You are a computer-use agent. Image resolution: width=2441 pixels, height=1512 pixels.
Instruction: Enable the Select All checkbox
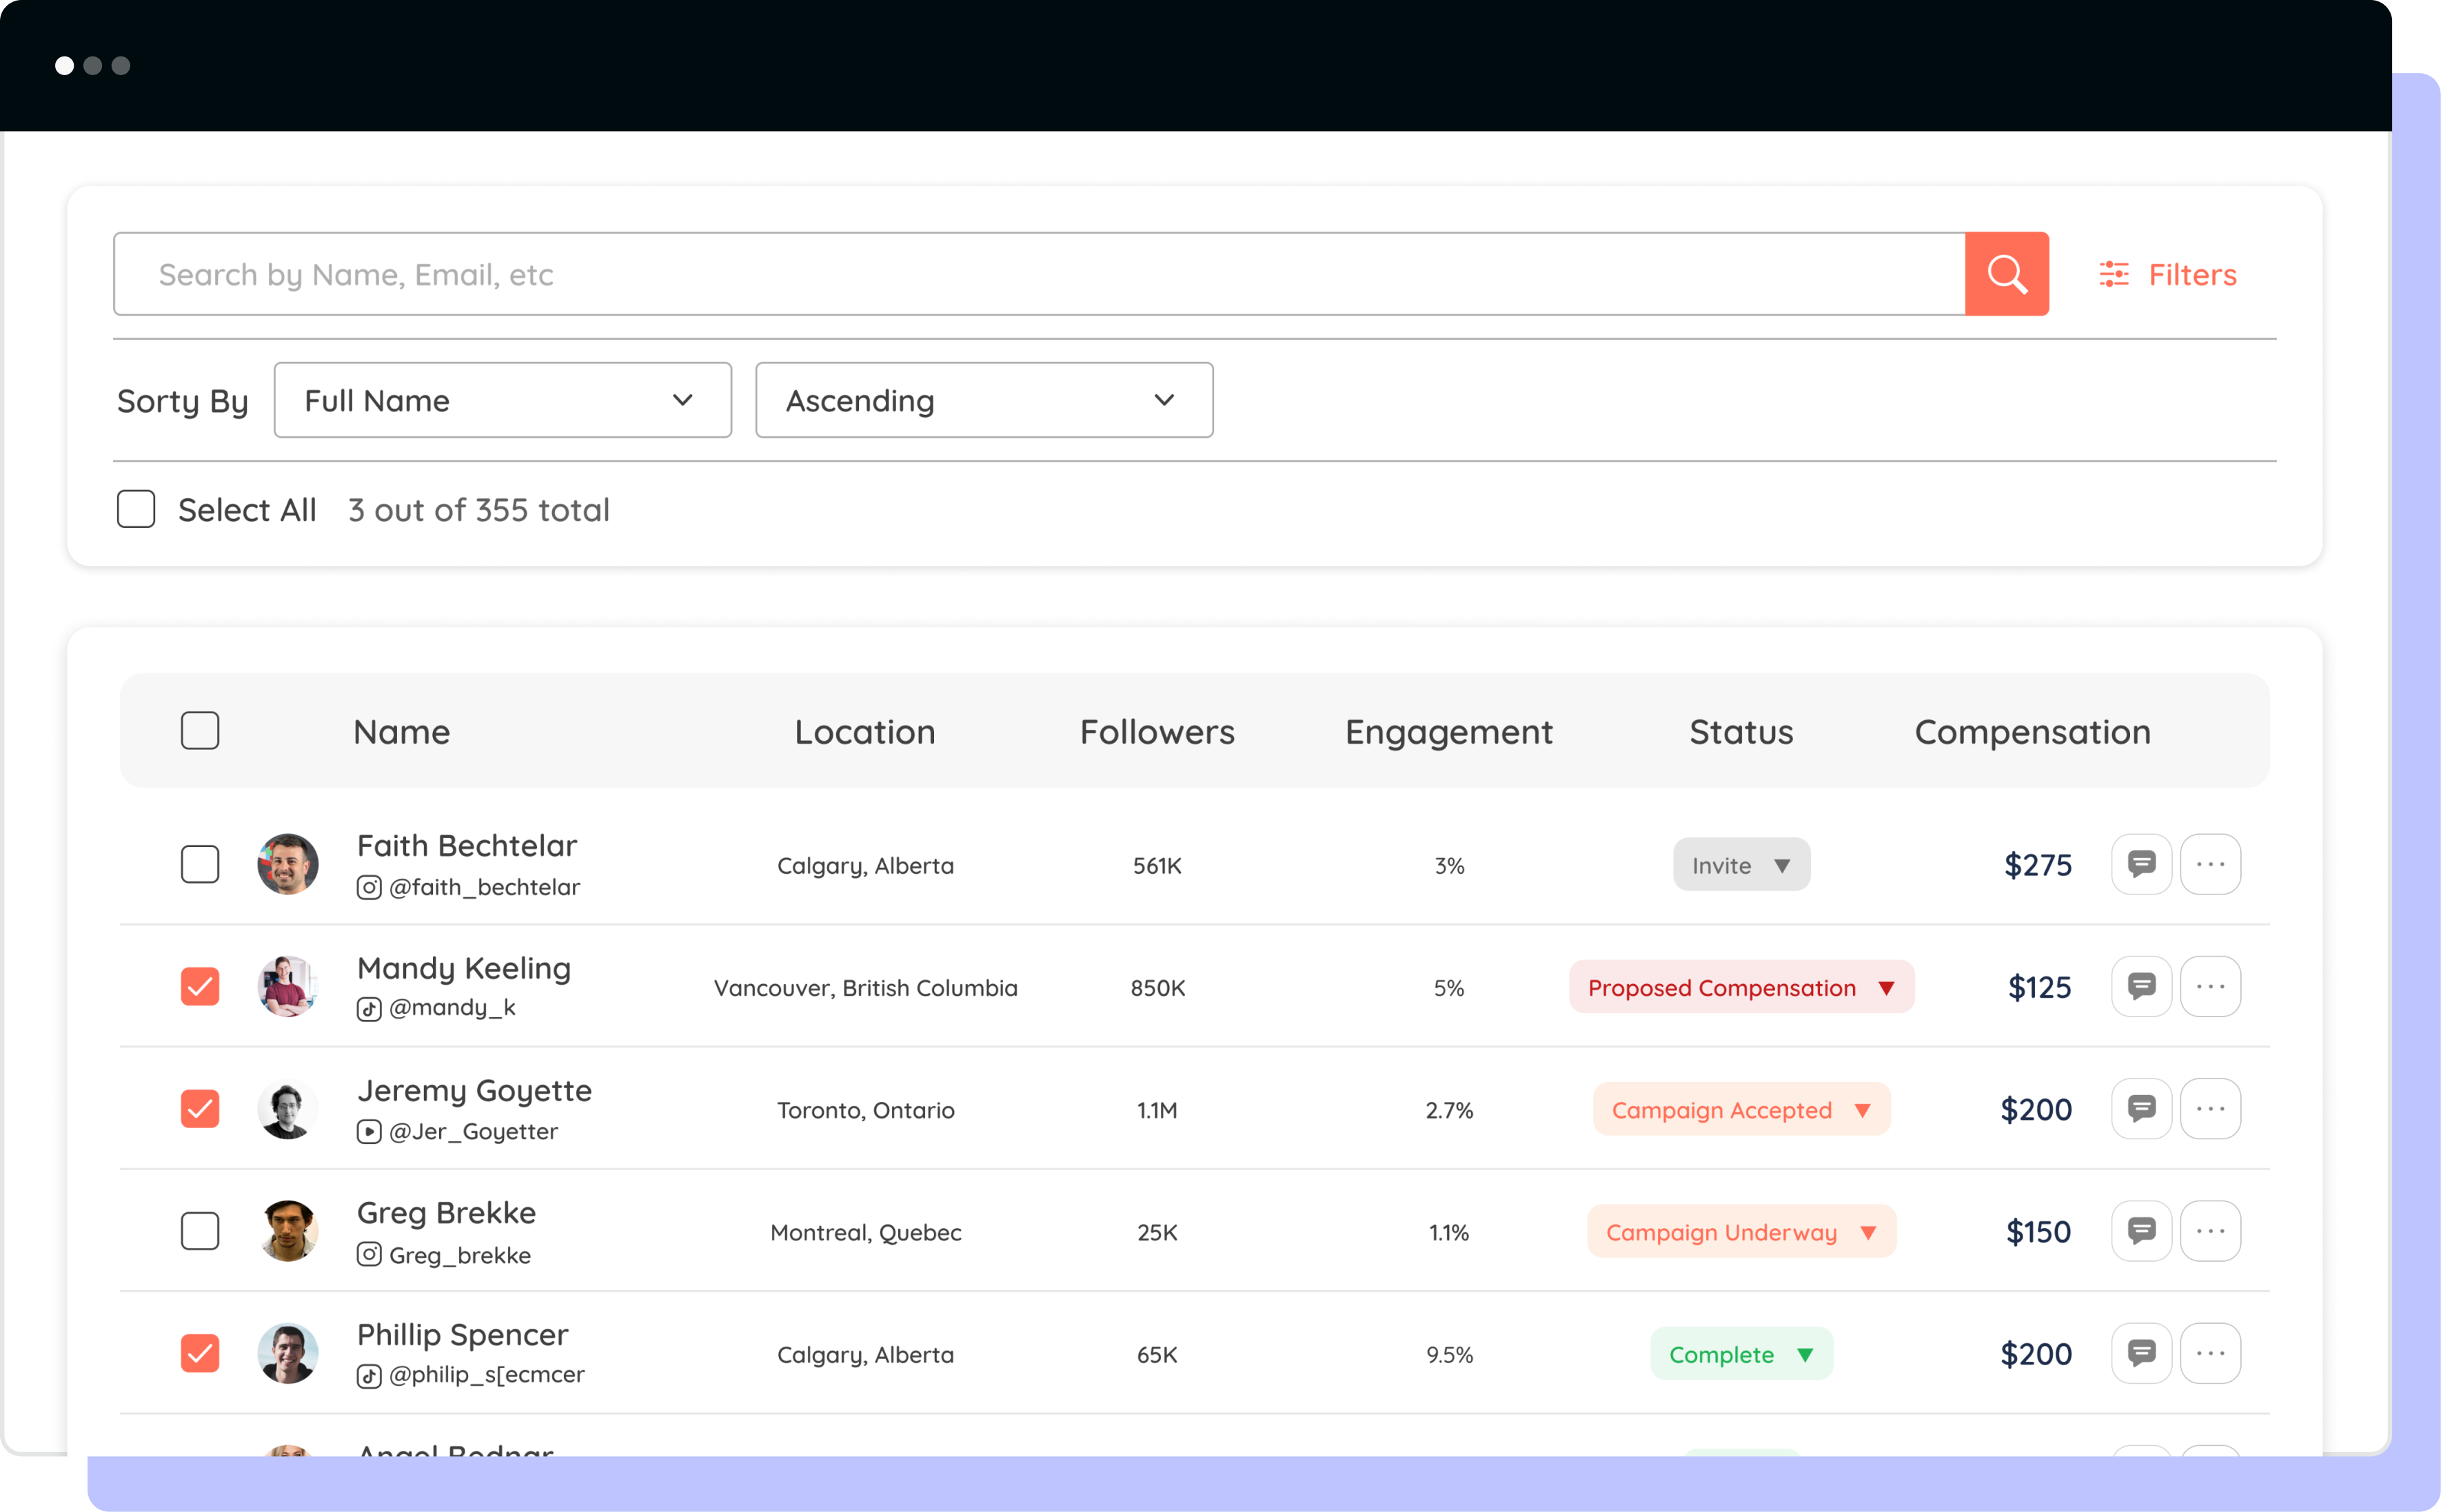pos(136,509)
